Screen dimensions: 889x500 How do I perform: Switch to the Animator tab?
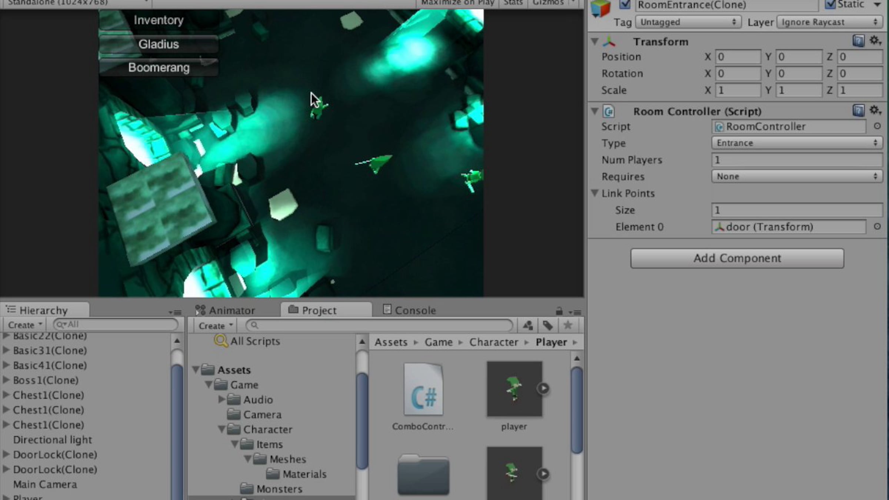click(225, 310)
